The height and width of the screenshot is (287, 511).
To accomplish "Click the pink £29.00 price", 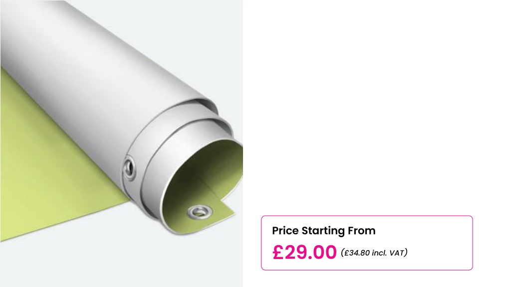I will tap(304, 252).
